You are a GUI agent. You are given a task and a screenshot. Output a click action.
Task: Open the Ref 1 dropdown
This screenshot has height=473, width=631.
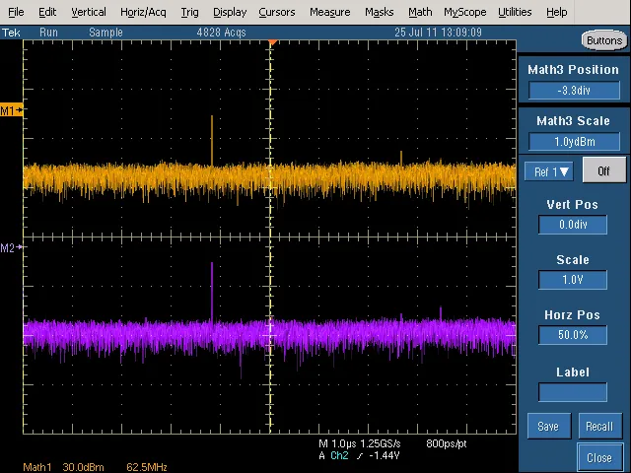549,171
